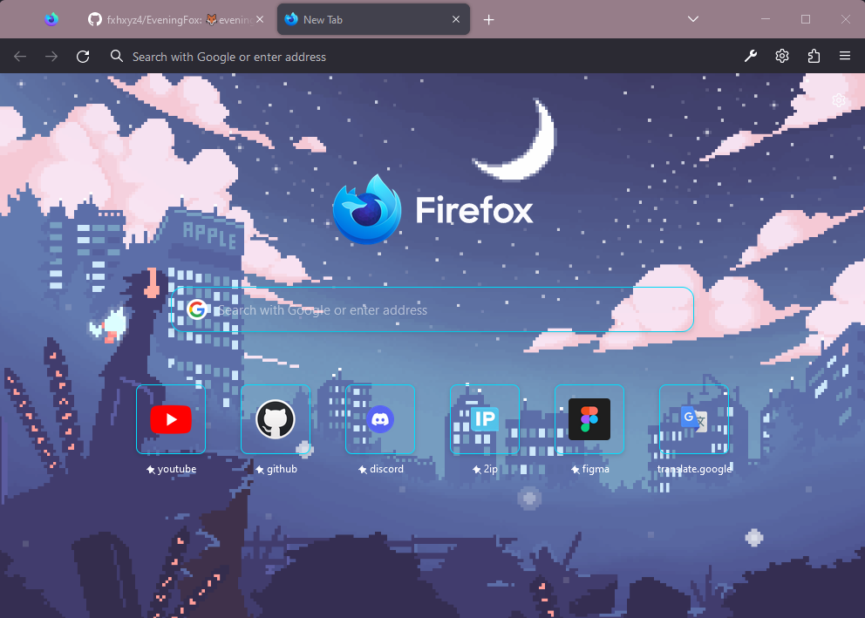This screenshot has height=618, width=865.
Task: Open a new tab with plus button
Action: pyautogui.click(x=489, y=19)
